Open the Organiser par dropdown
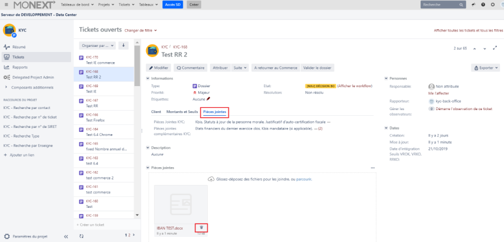The width and height of the screenshot is (504, 242). (x=97, y=46)
